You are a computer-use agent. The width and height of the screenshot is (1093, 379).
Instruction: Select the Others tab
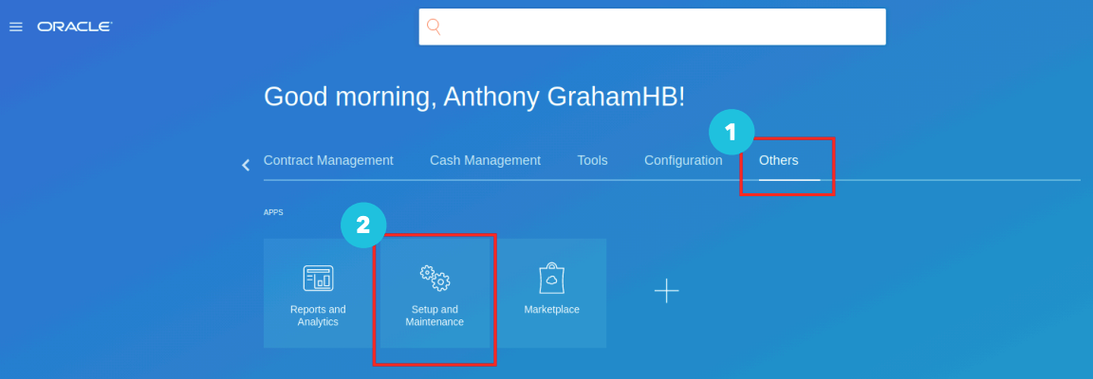[779, 160]
